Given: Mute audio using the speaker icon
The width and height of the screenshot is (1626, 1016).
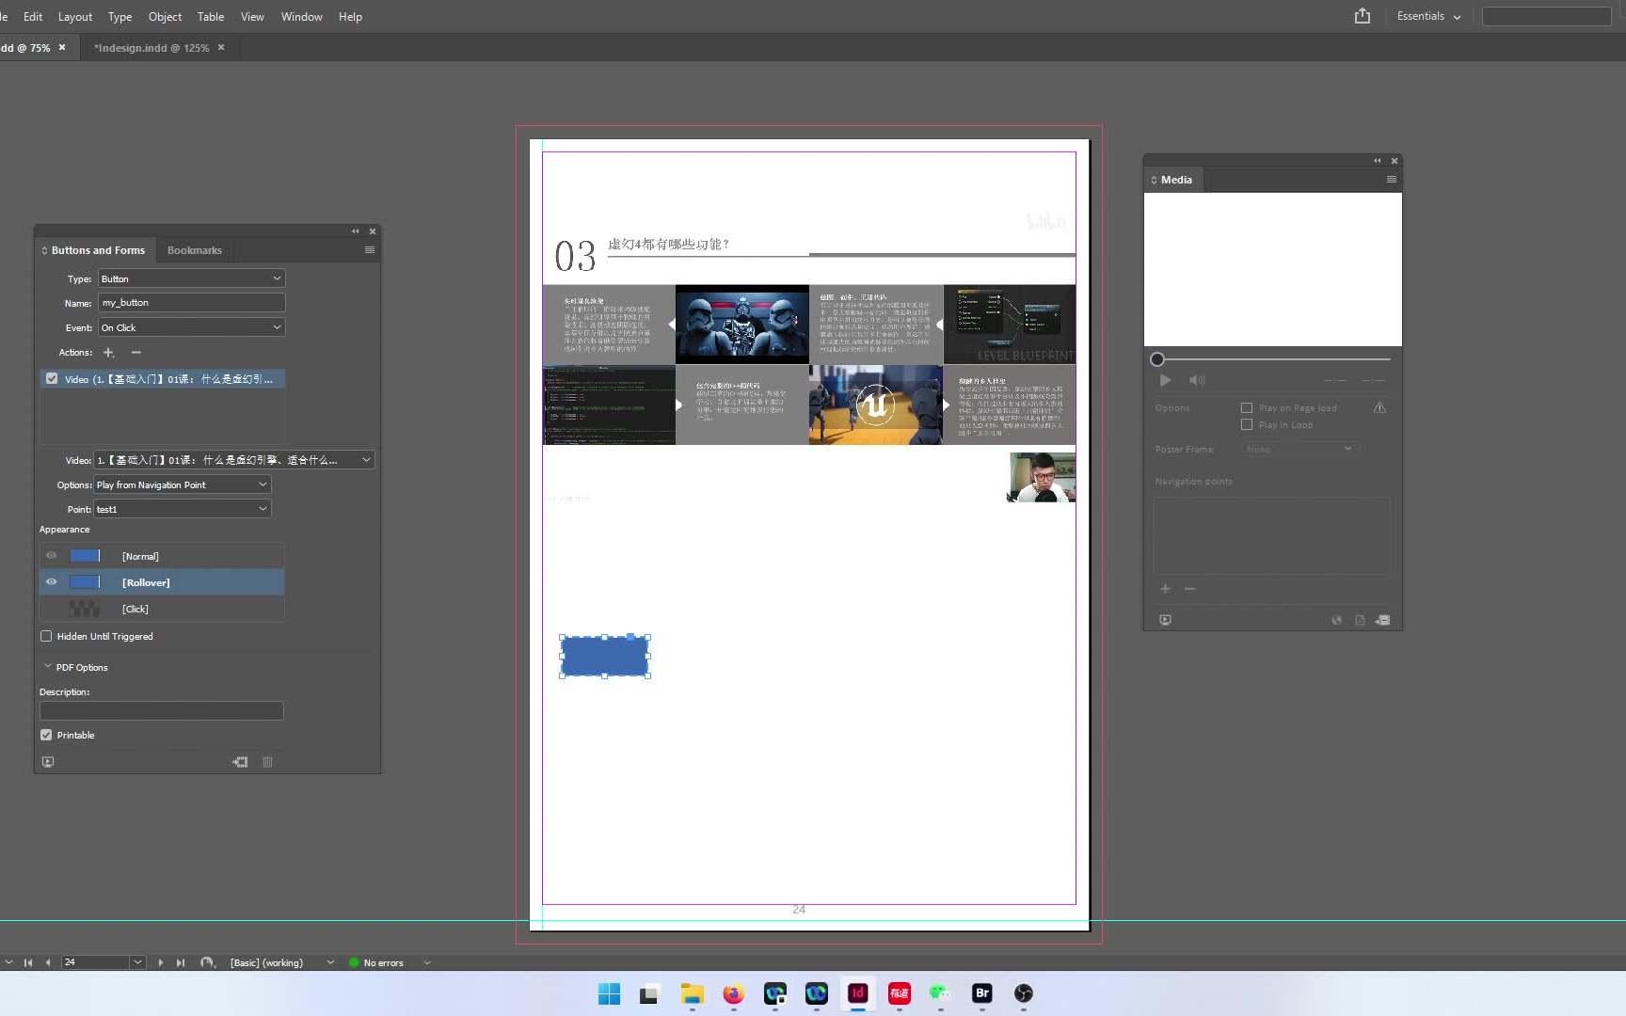Looking at the screenshot, I should [x=1197, y=380].
